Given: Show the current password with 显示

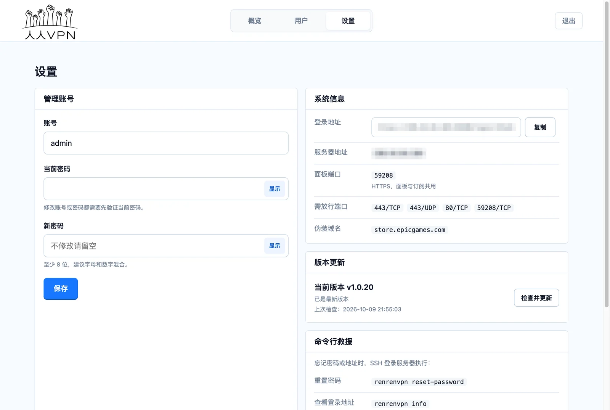Looking at the screenshot, I should click(274, 189).
